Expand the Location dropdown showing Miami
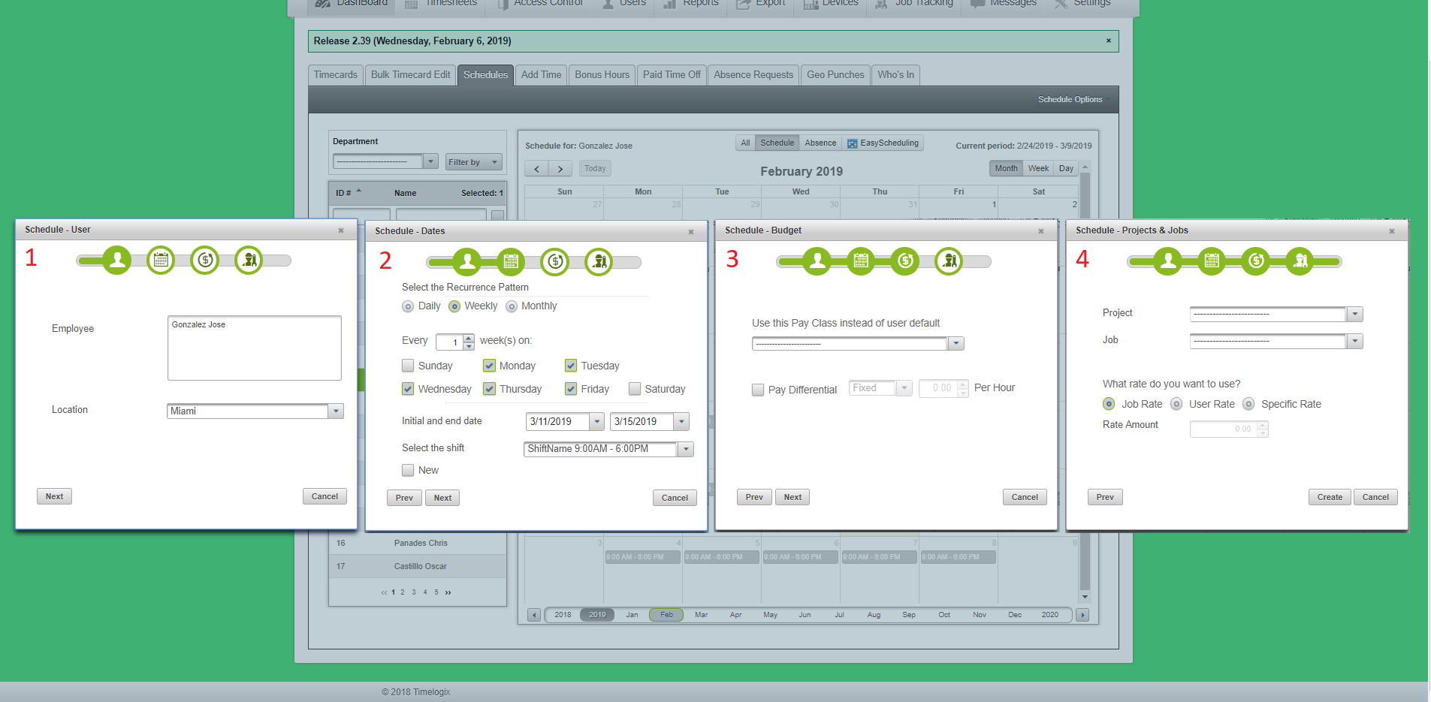The height and width of the screenshot is (702, 1431). pyautogui.click(x=337, y=411)
